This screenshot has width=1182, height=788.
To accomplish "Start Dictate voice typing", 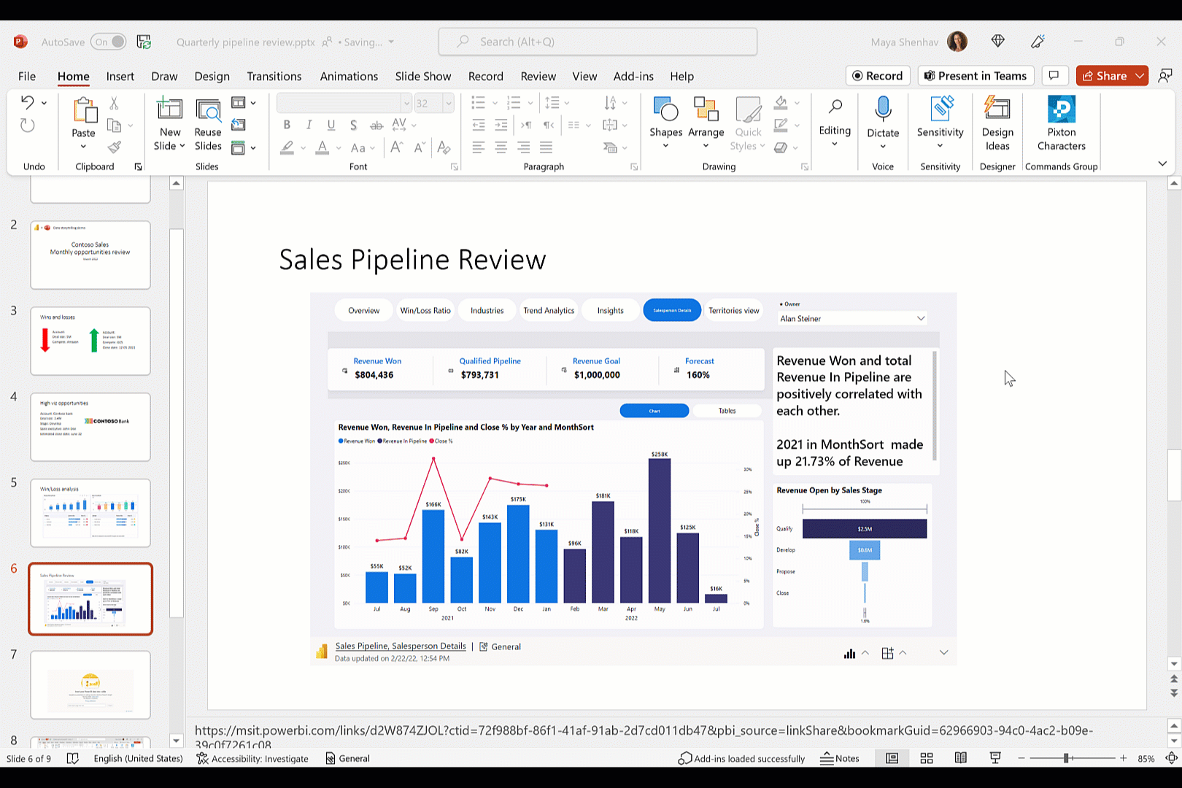I will 883,117.
